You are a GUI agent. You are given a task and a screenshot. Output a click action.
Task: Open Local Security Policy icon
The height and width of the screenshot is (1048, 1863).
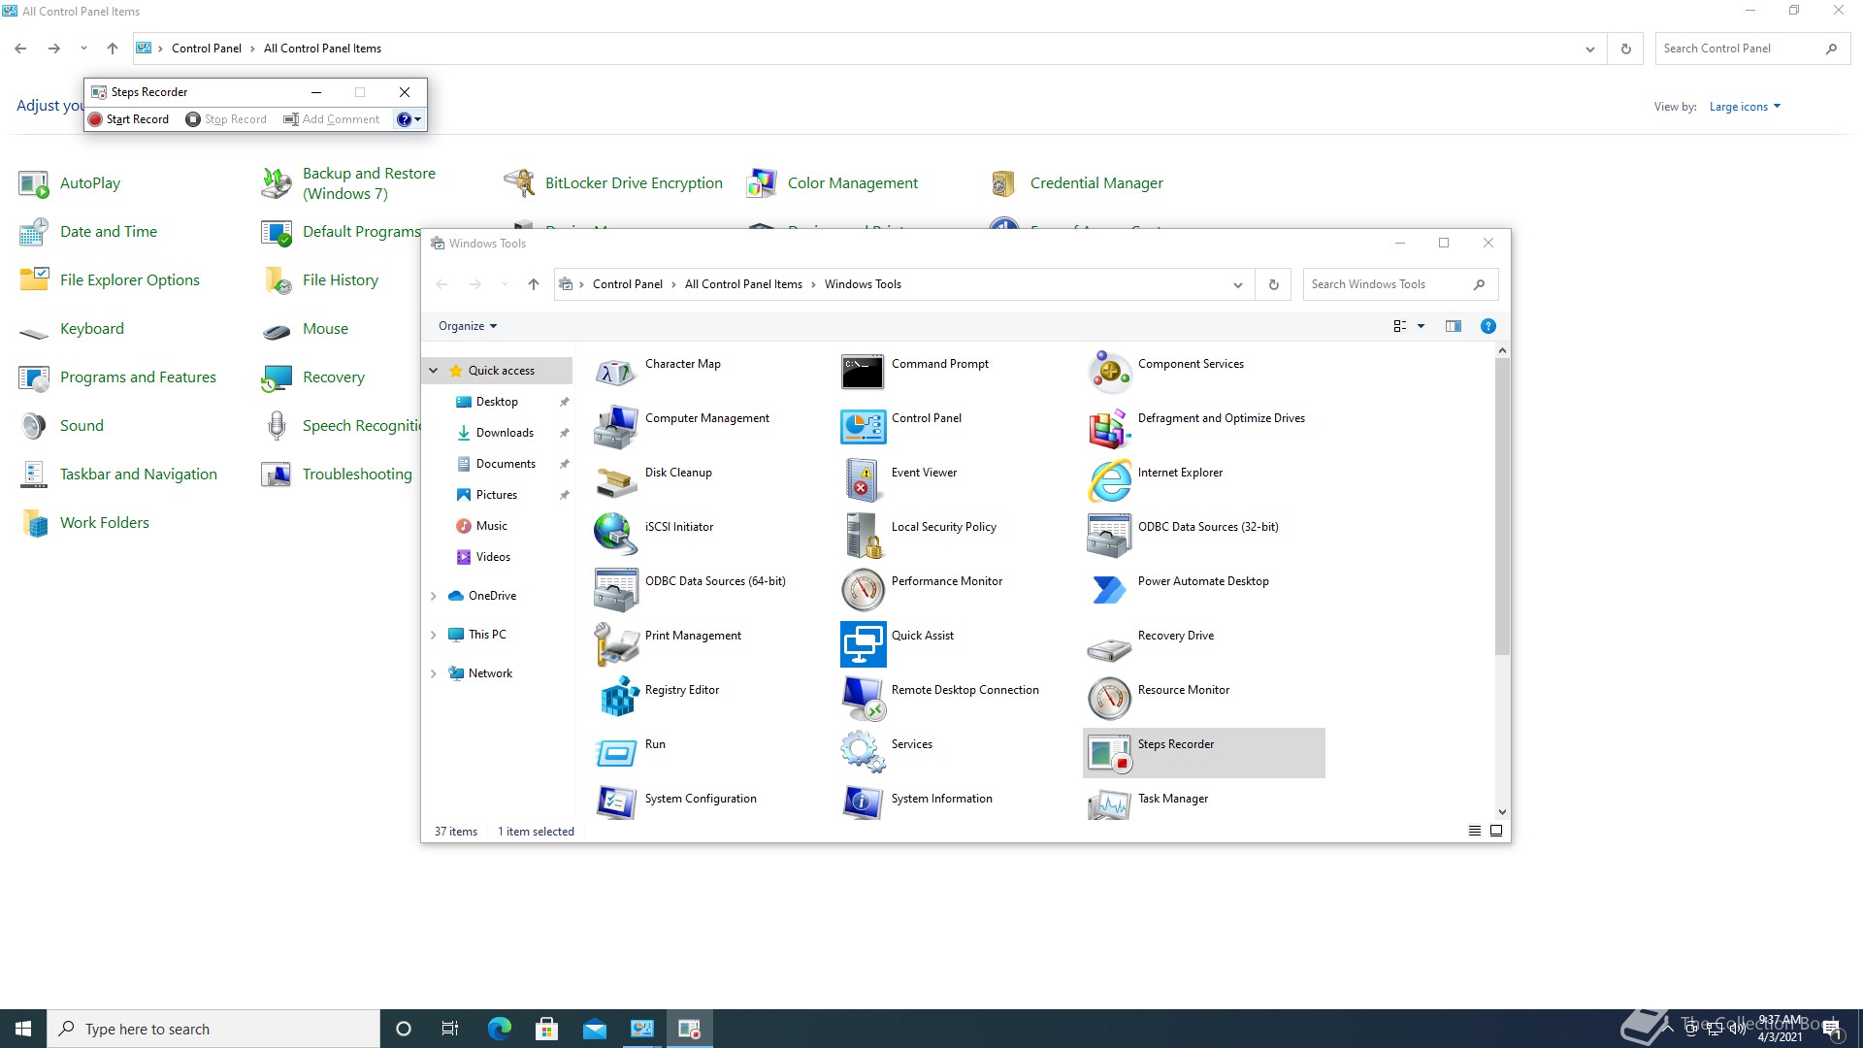(863, 535)
